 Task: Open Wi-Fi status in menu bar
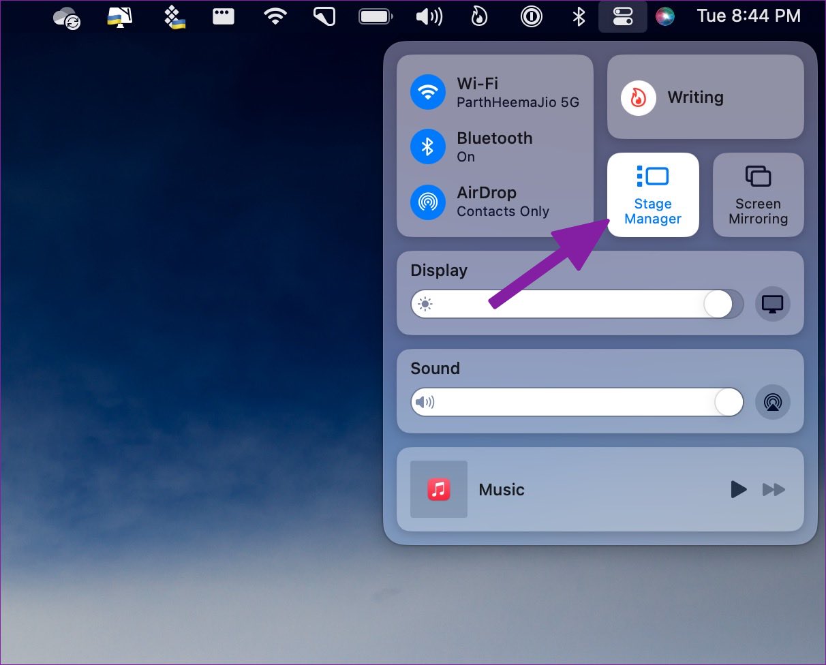(x=275, y=16)
